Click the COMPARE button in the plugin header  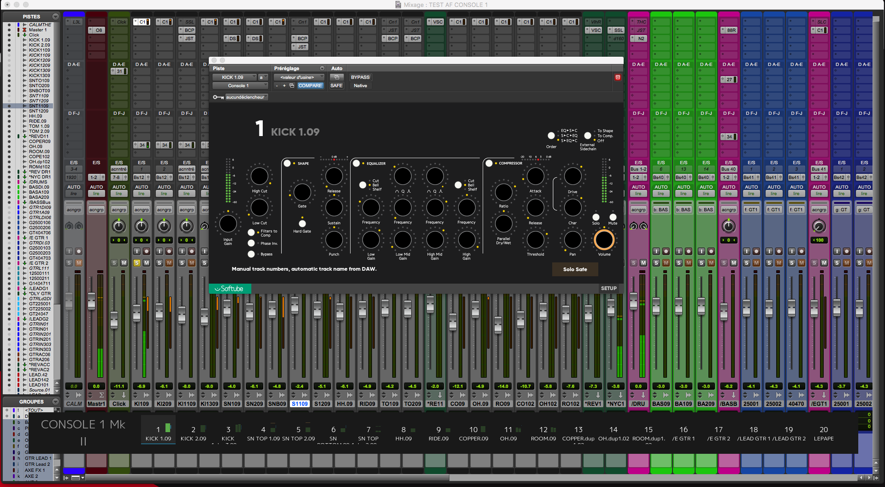(x=310, y=85)
